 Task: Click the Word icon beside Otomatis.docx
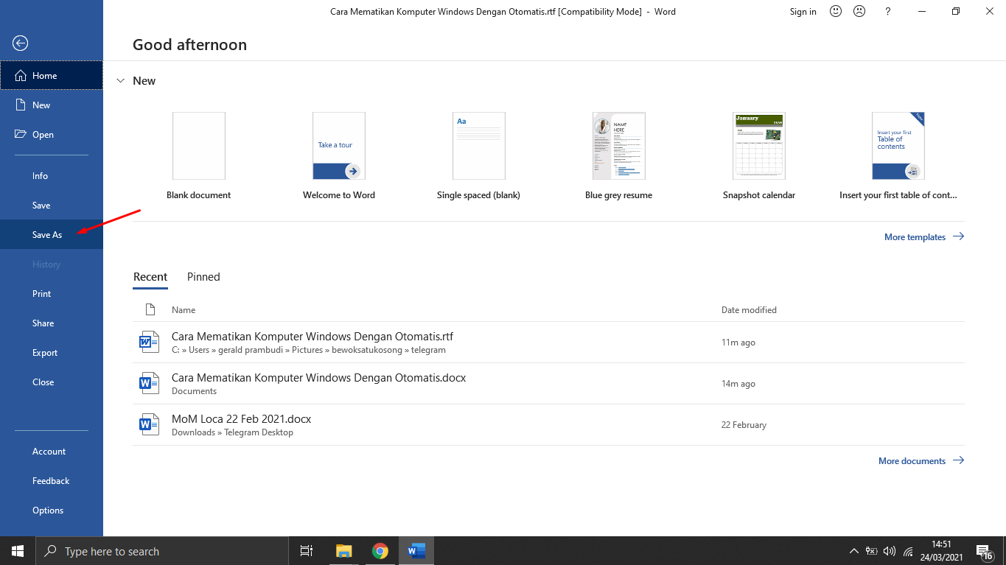(x=150, y=383)
